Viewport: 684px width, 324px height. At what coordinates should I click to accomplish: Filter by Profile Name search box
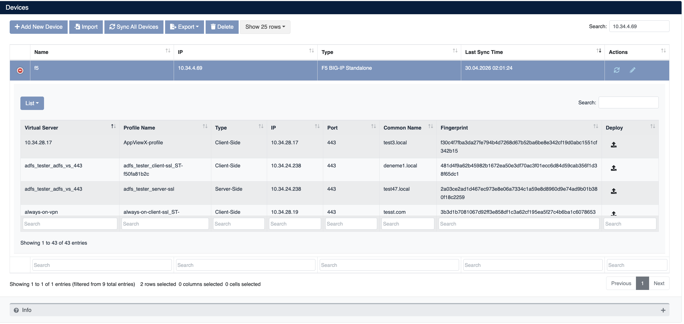pyautogui.click(x=165, y=224)
